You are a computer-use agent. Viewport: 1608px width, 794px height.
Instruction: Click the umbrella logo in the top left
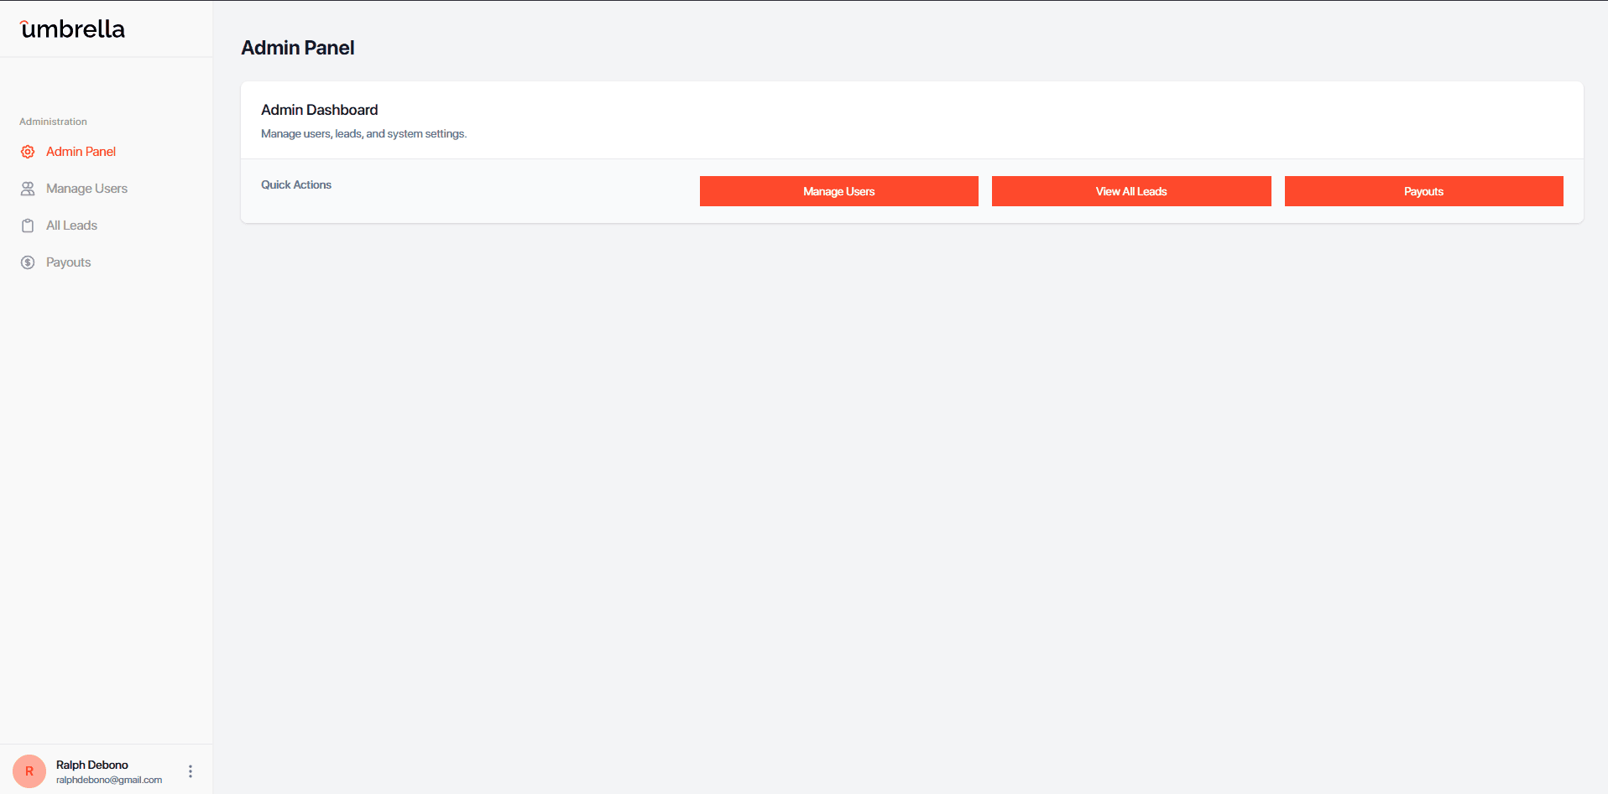[72, 29]
